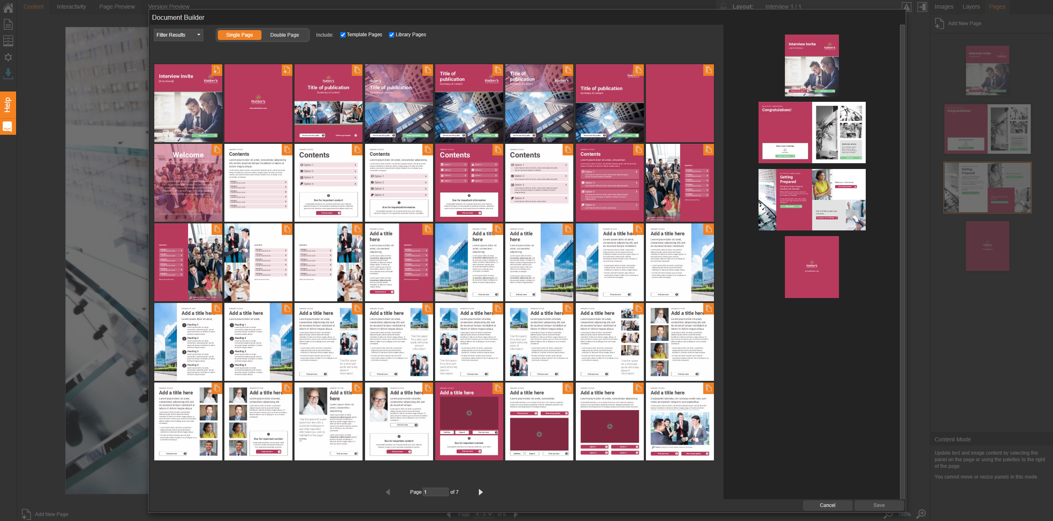Open the Filter Results dropdown

pyautogui.click(x=179, y=35)
